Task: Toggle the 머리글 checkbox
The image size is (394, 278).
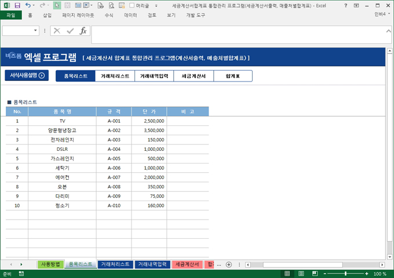Action: click(132, 5)
